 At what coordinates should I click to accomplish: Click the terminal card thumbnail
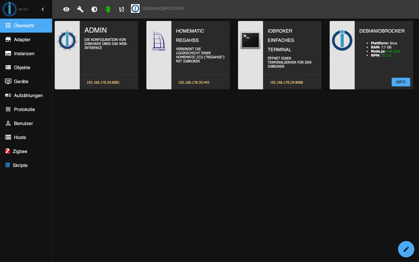coord(250,40)
